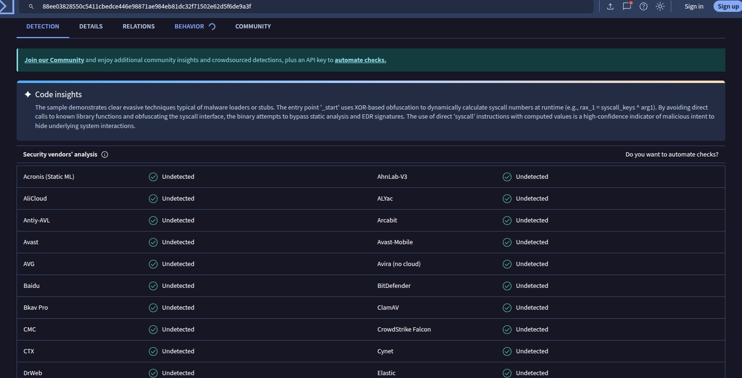Toggle light mode with the sun icon
This screenshot has height=378, width=742.
(x=660, y=7)
